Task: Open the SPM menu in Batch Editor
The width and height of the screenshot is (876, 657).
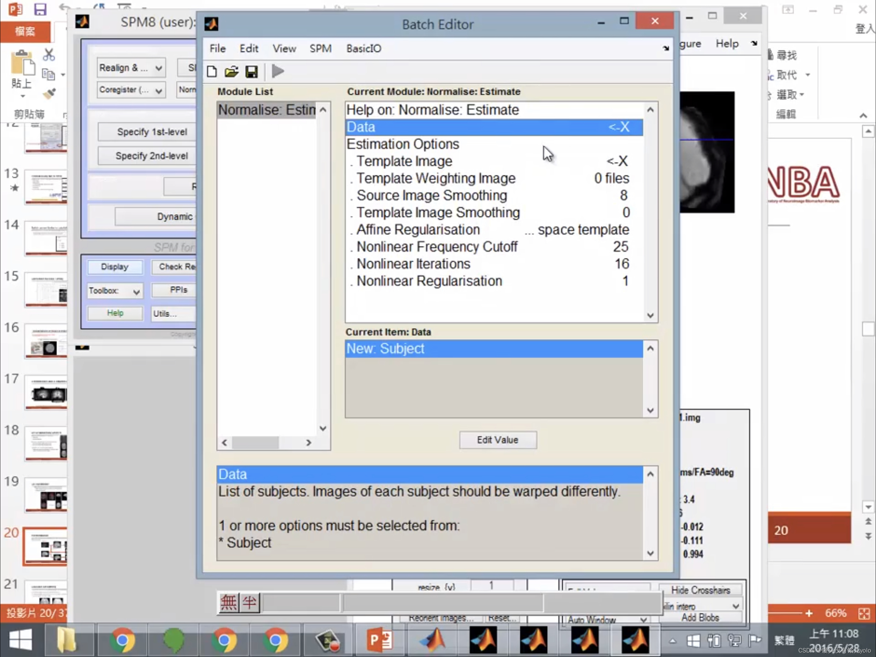Action: [x=320, y=48]
